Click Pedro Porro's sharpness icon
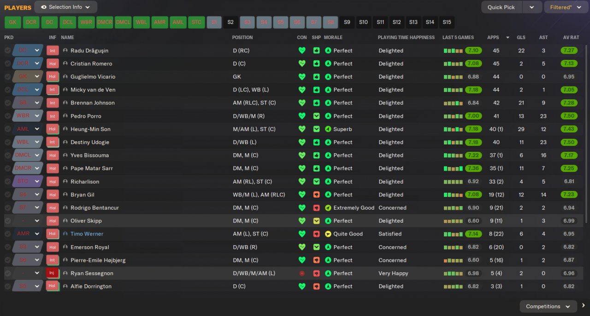Image resolution: width=590 pixels, height=316 pixels. click(316, 116)
